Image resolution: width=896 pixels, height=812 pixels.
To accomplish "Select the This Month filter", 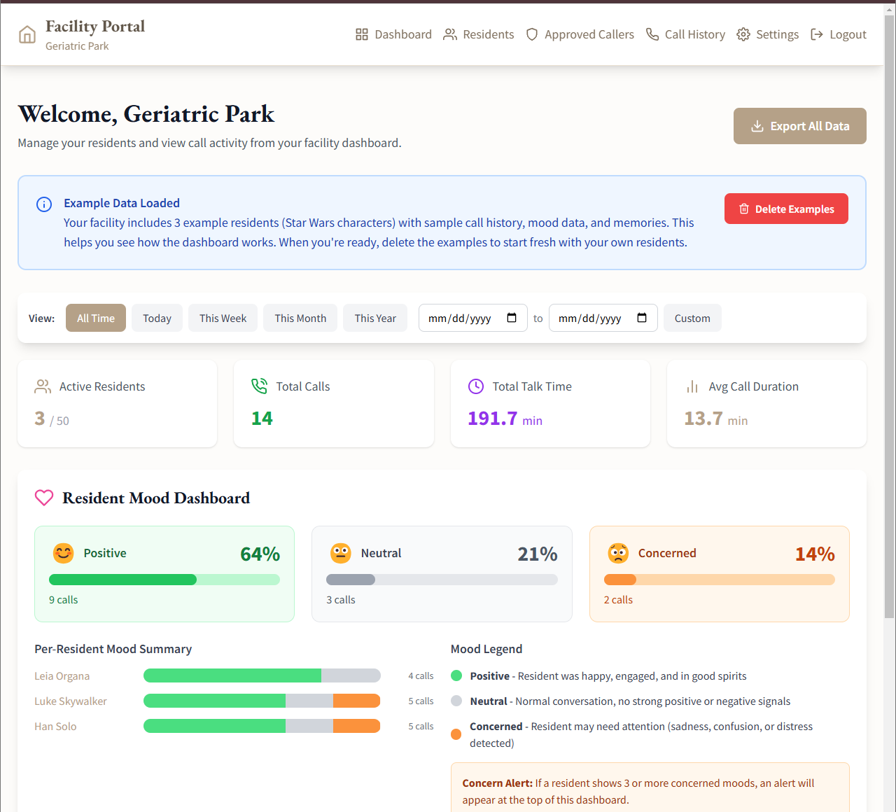I will 300,318.
